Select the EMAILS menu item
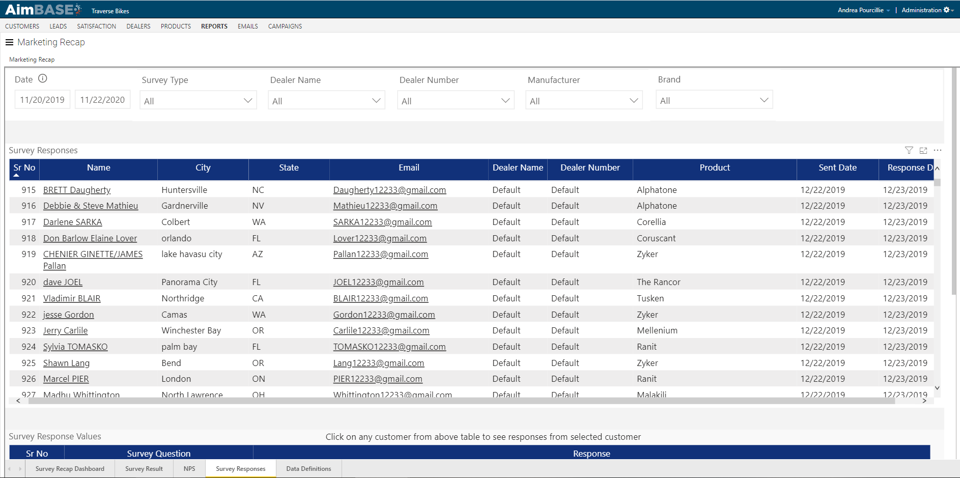This screenshot has height=478, width=960. tap(247, 26)
